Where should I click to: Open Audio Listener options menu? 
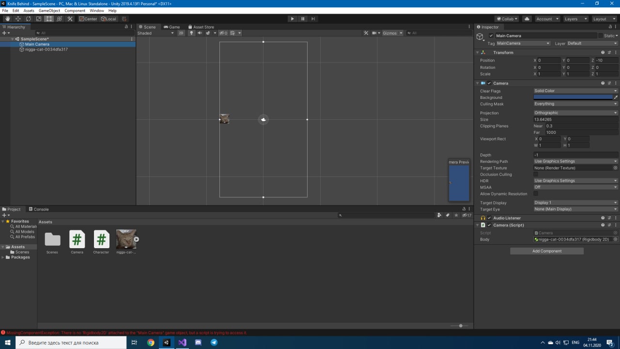[x=616, y=218]
